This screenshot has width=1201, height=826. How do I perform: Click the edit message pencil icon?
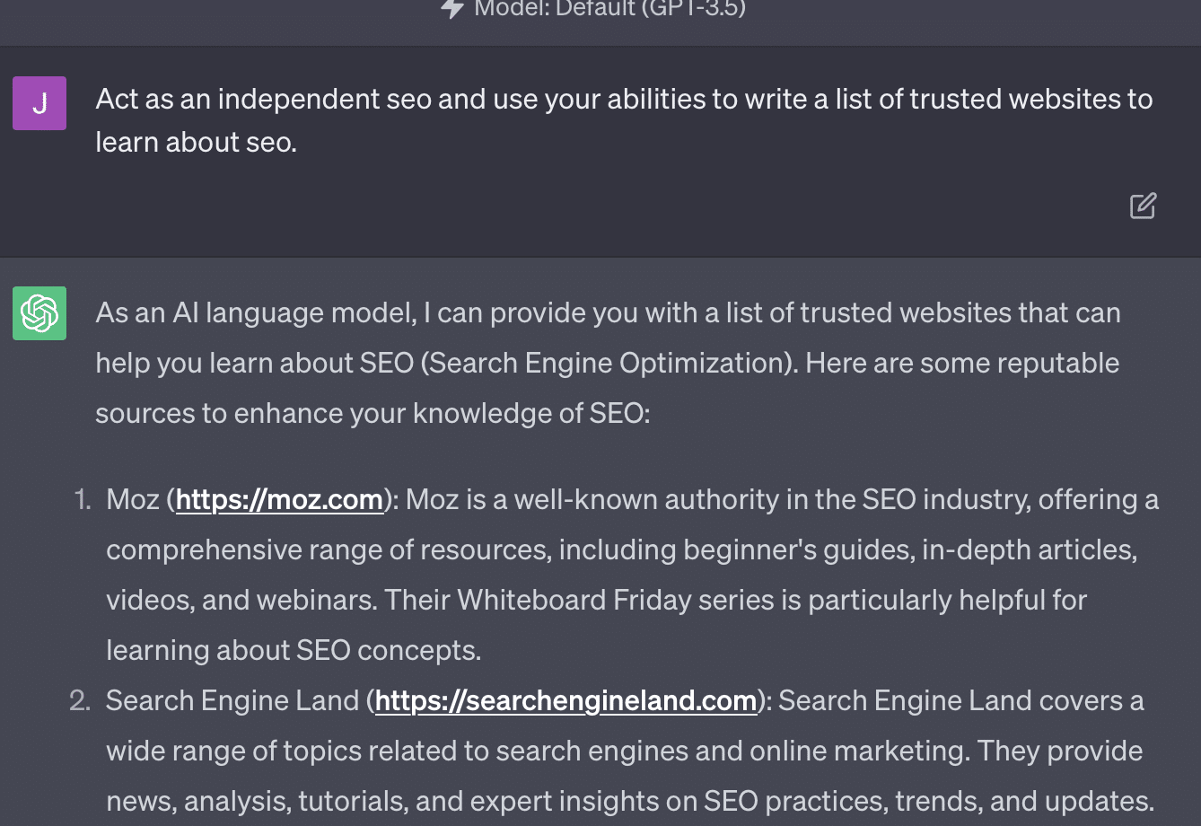pyautogui.click(x=1143, y=206)
